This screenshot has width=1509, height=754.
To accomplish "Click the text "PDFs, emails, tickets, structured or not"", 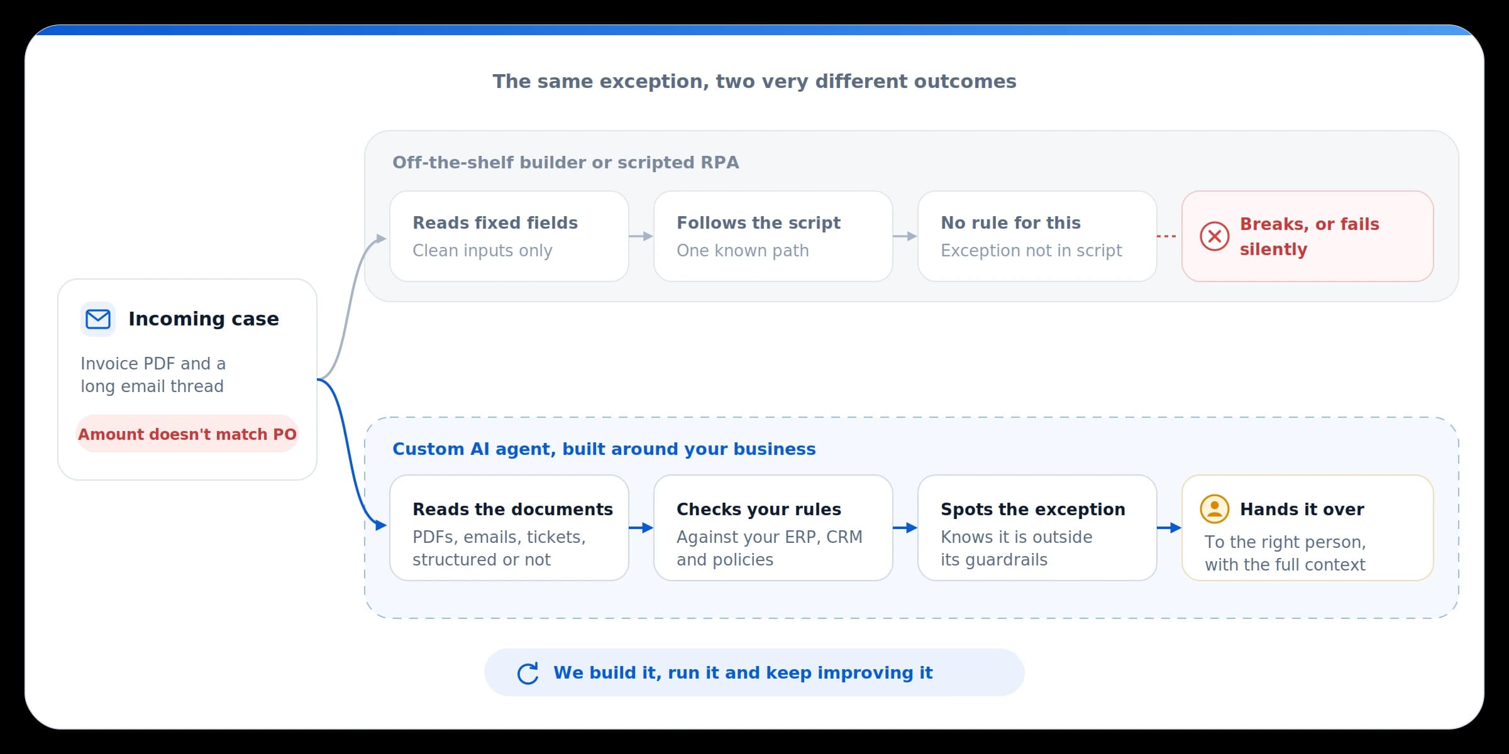I will pyautogui.click(x=499, y=548).
